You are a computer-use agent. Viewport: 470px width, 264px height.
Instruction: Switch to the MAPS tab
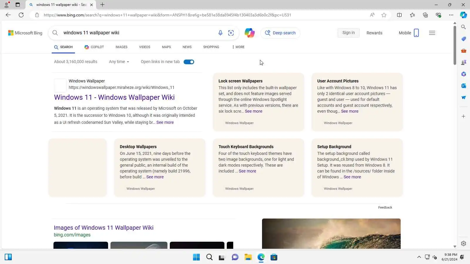pos(166,47)
